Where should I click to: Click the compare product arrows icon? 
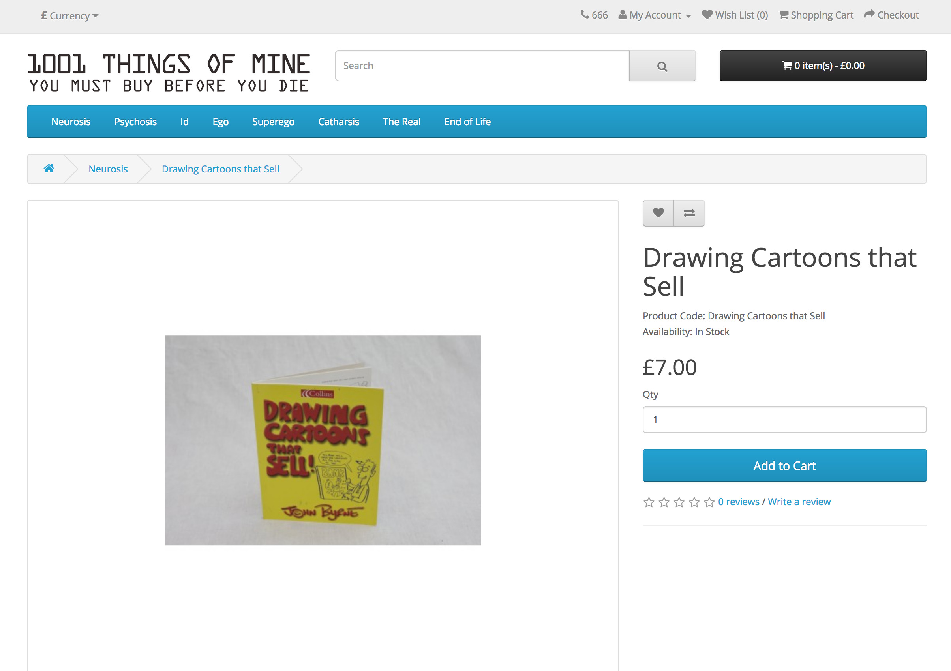tap(689, 213)
